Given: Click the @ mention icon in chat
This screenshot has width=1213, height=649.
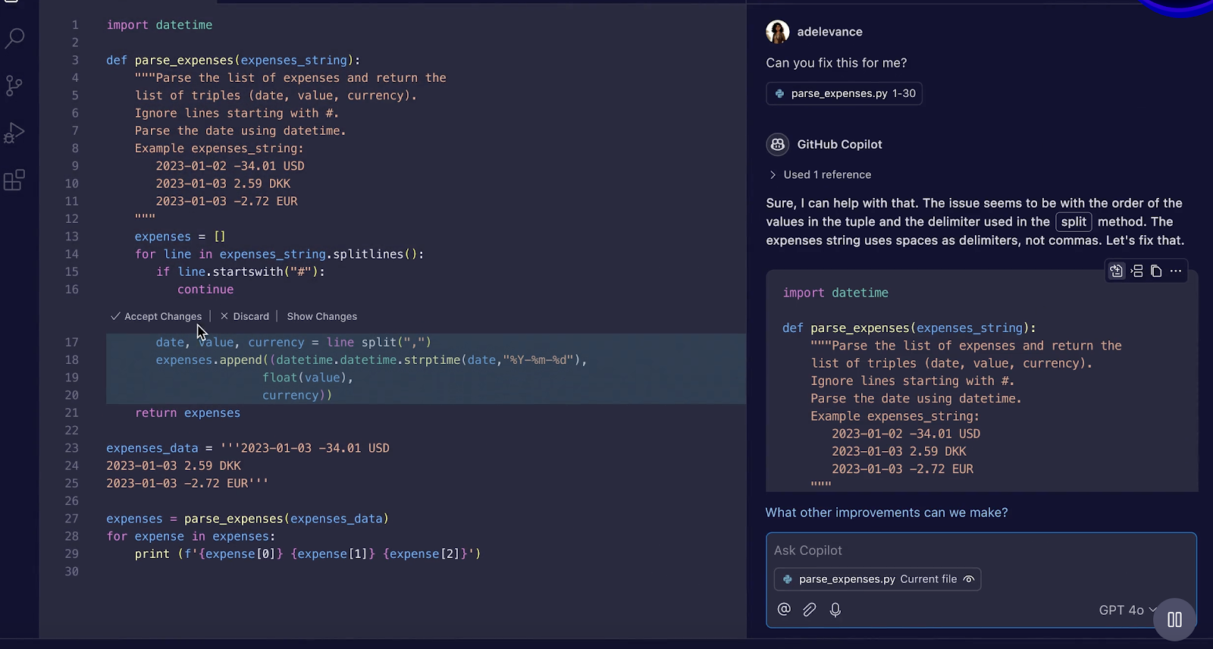Looking at the screenshot, I should point(784,610).
